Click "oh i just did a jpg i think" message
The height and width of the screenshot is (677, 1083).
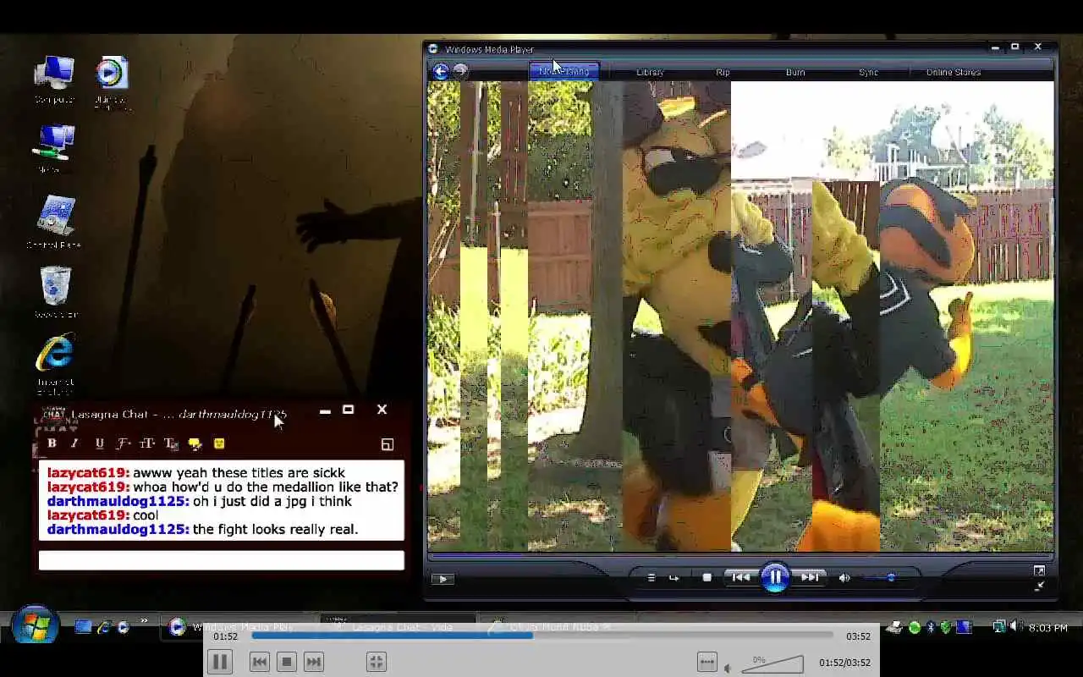coord(272,501)
